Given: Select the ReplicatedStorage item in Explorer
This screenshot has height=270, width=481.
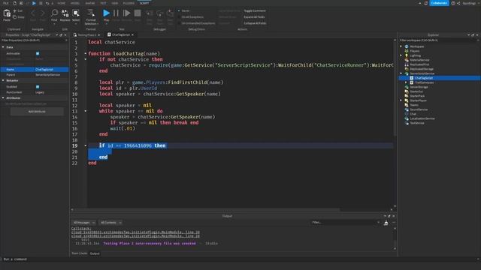Looking at the screenshot, I should 422,69.
